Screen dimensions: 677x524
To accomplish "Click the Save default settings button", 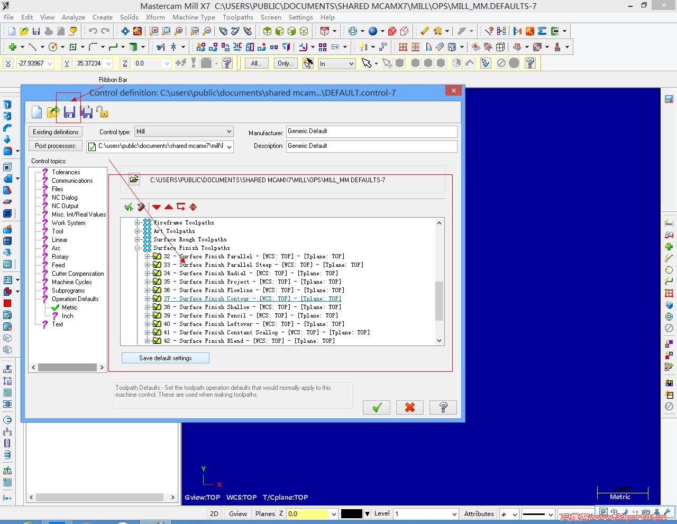I will [165, 358].
